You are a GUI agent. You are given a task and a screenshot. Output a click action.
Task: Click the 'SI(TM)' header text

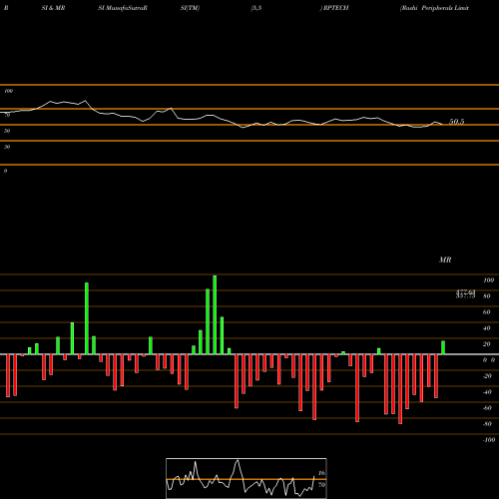[x=190, y=8]
